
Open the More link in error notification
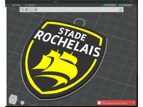pos(129,103)
